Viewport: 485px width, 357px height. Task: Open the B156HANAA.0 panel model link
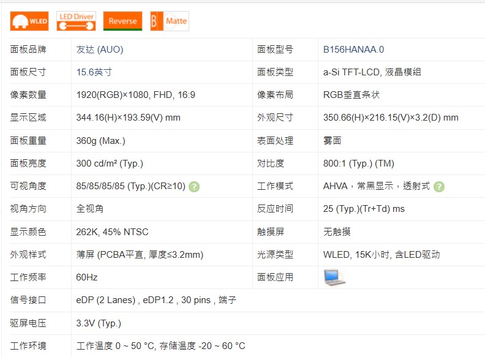(x=353, y=50)
